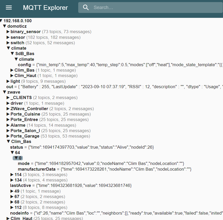Click the MQTT Explorer title

coord(45,8)
